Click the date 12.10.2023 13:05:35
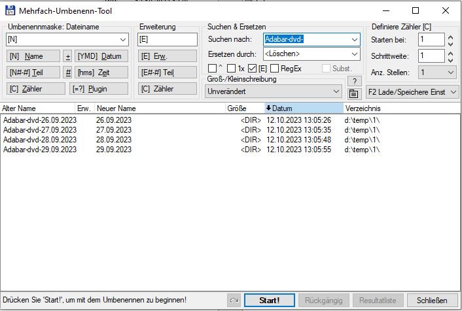The width and height of the screenshot is (462, 311). 299,130
